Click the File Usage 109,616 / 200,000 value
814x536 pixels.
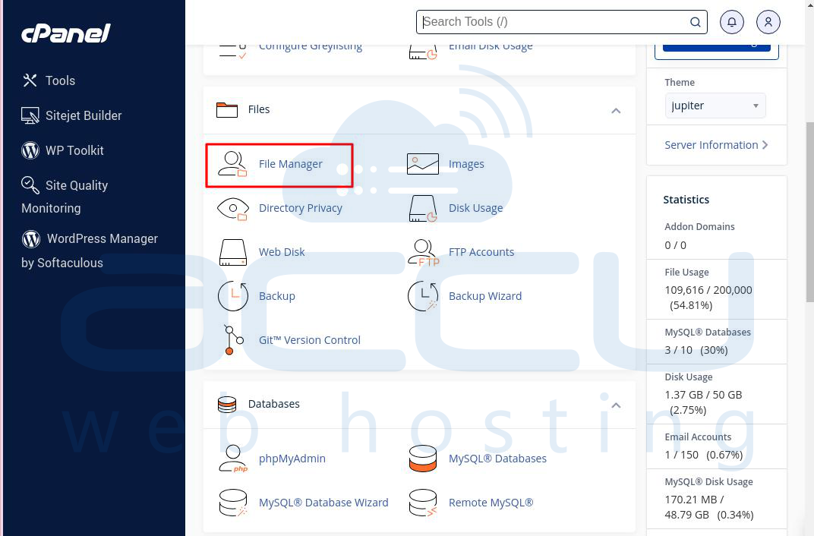[708, 298]
